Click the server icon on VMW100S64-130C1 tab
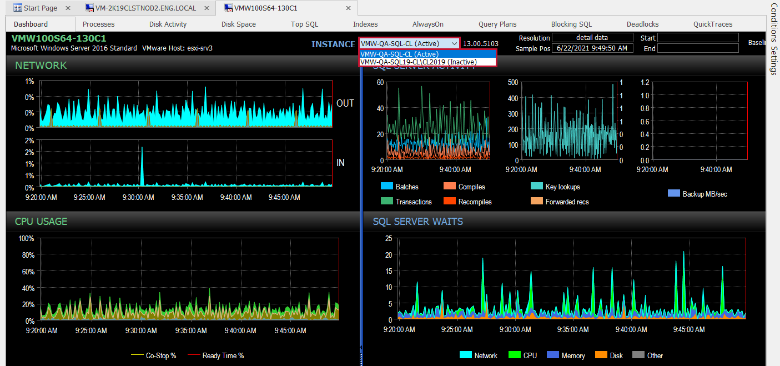Screen dimensions: 780x366 [228, 8]
